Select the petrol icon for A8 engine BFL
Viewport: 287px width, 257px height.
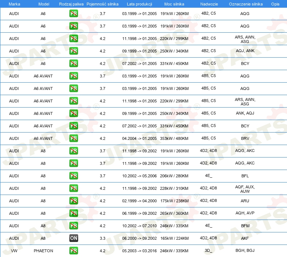coord(73,176)
